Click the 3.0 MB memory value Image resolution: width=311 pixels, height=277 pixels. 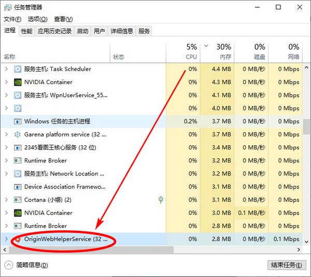[221, 213]
